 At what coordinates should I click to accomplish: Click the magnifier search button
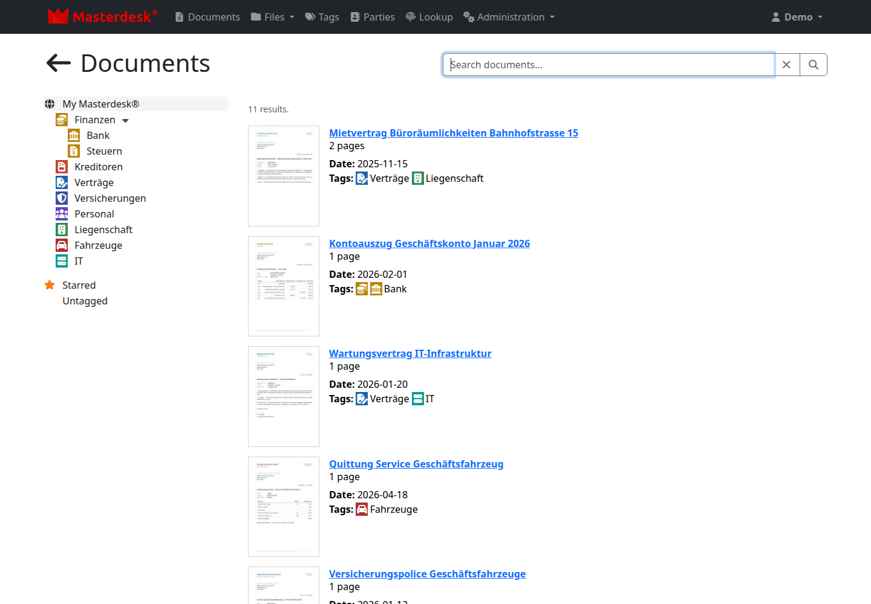[x=814, y=65]
